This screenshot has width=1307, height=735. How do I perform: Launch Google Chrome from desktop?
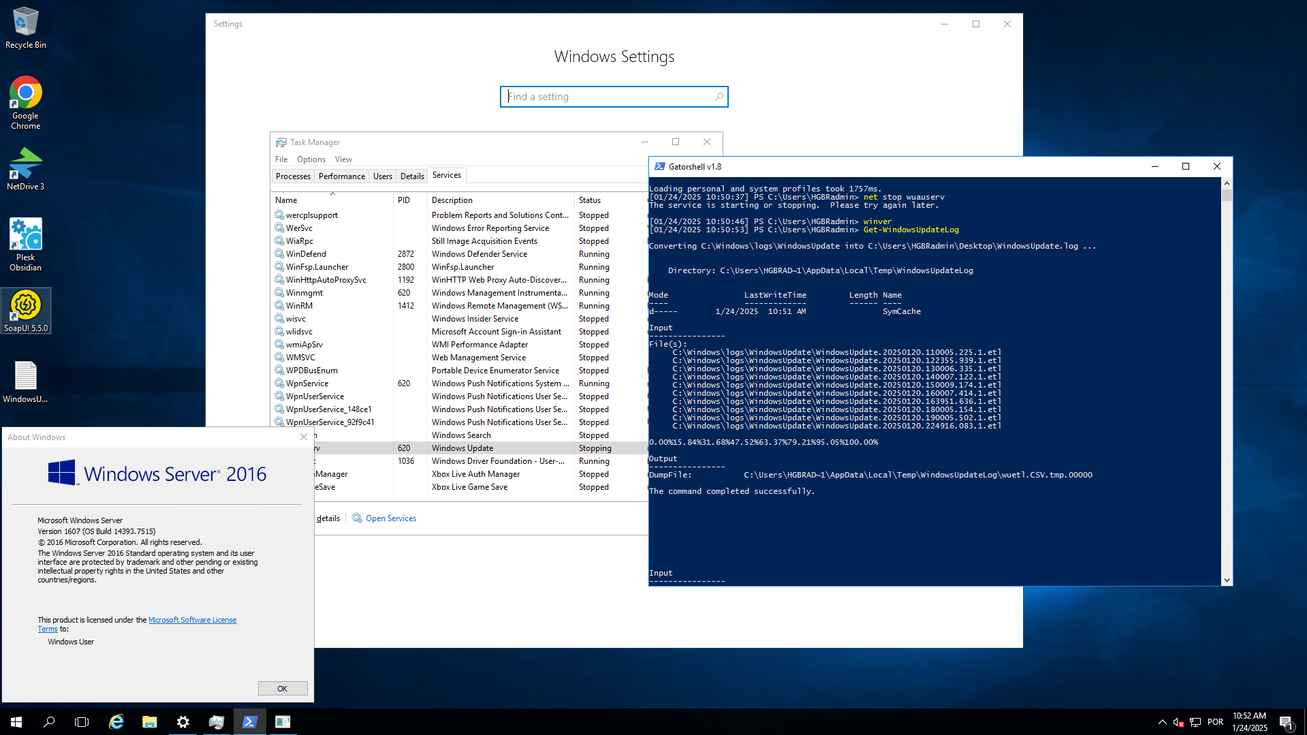click(26, 102)
